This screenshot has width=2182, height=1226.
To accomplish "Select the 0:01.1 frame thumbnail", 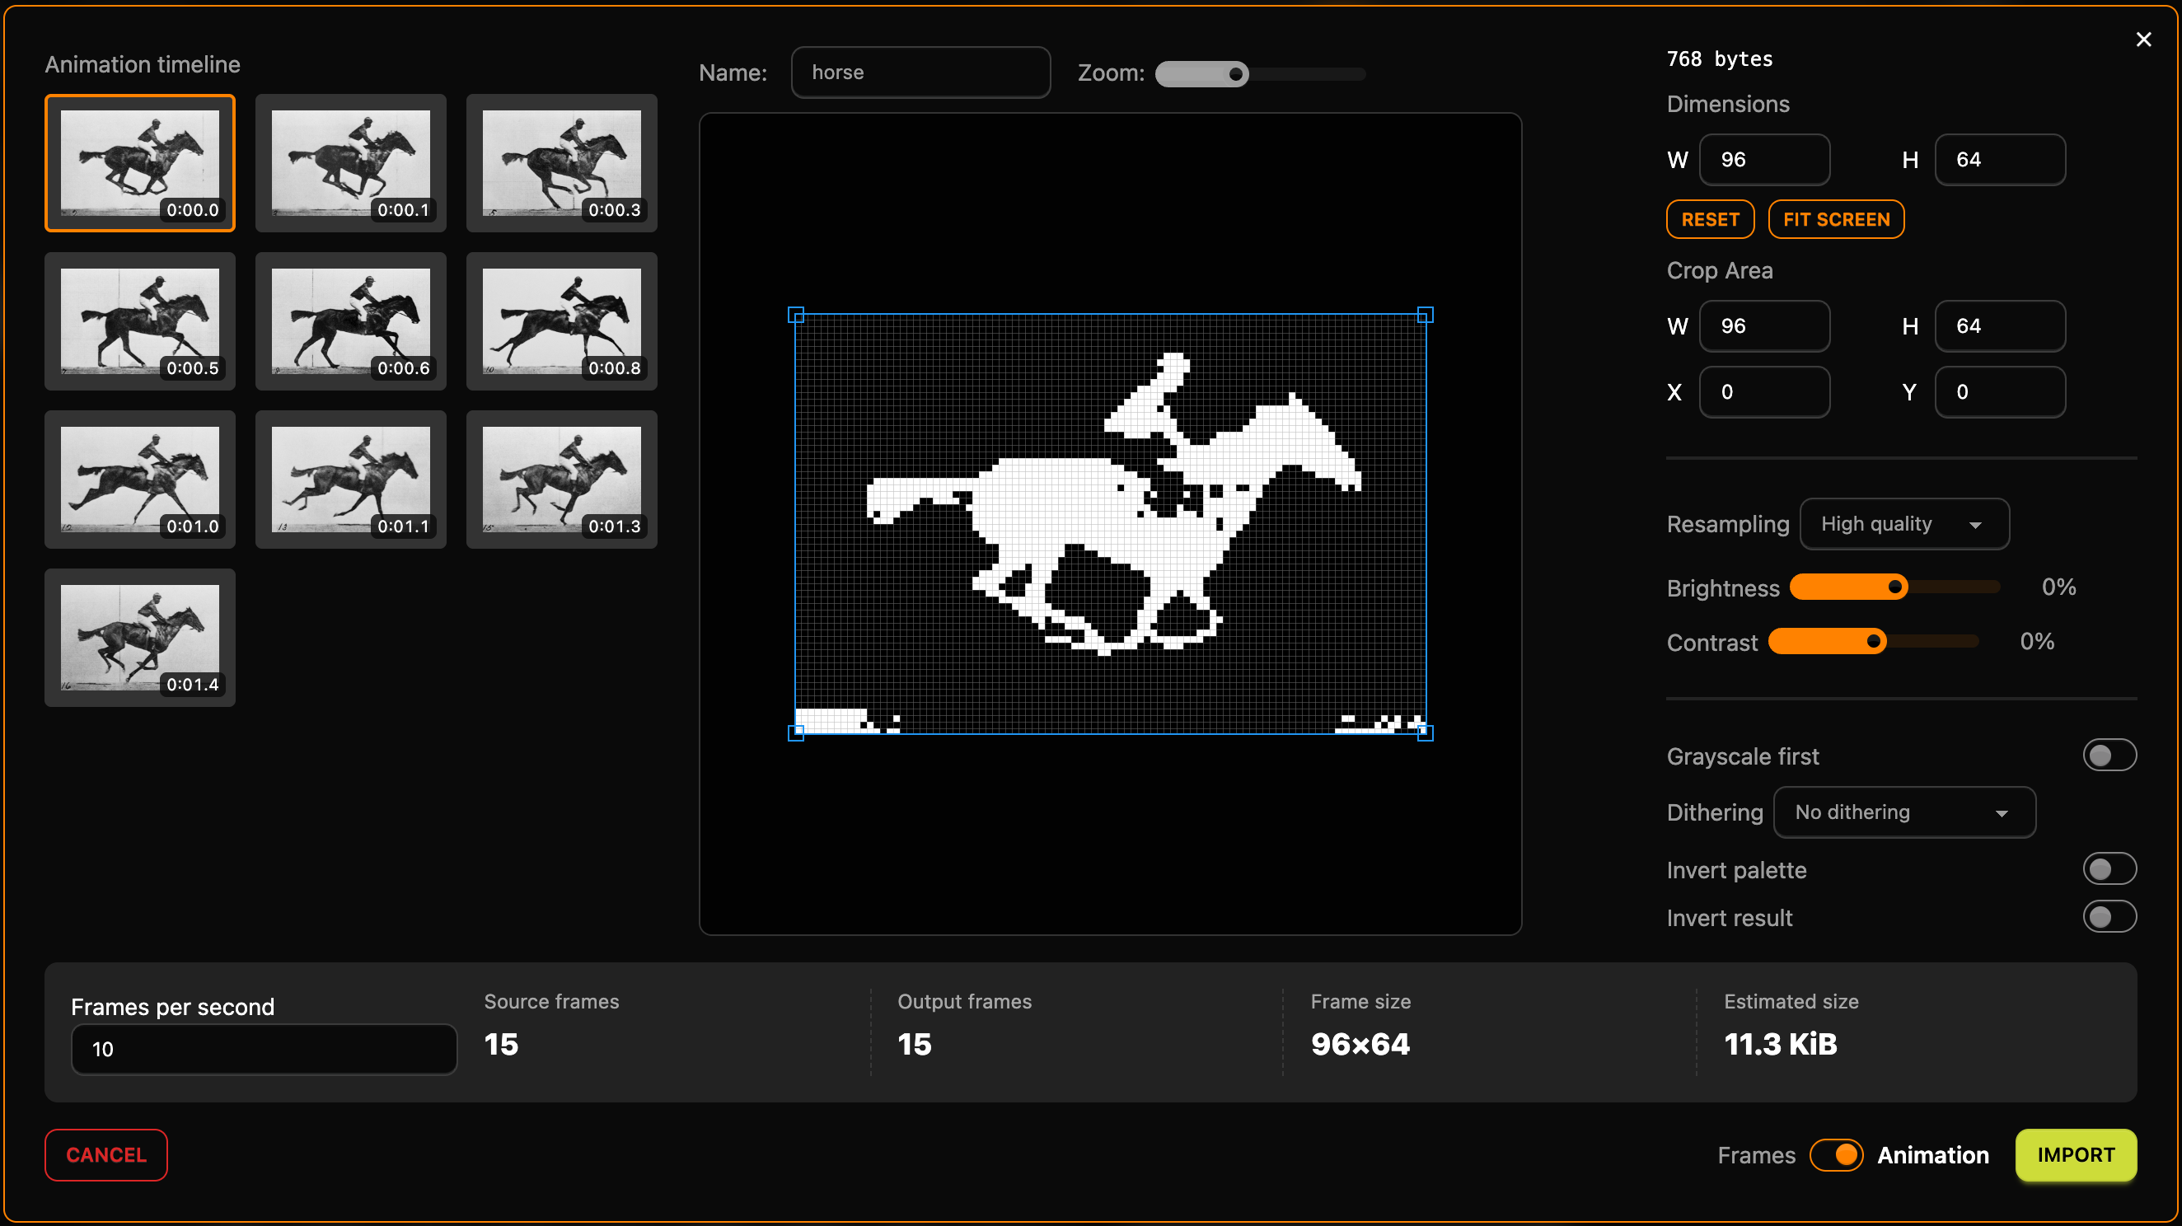I will [x=351, y=480].
